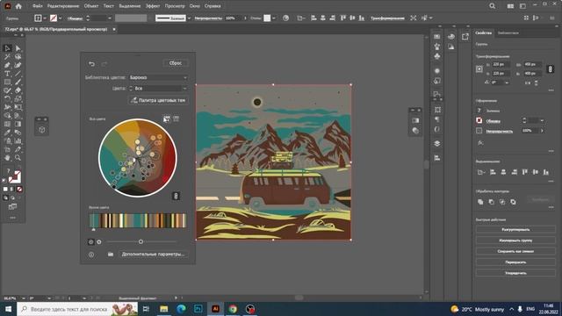The width and height of the screenshot is (562, 316).
Task: Expand the opacity arrow in Properties panel
Action: point(542,131)
